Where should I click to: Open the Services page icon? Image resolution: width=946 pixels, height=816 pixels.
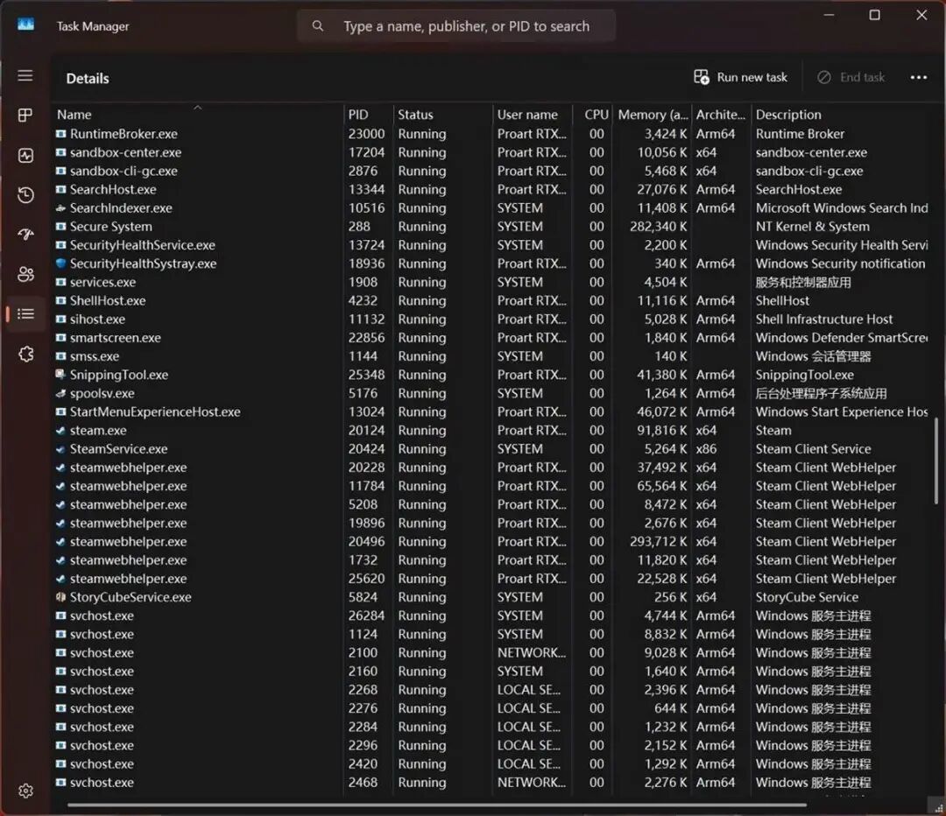point(25,354)
